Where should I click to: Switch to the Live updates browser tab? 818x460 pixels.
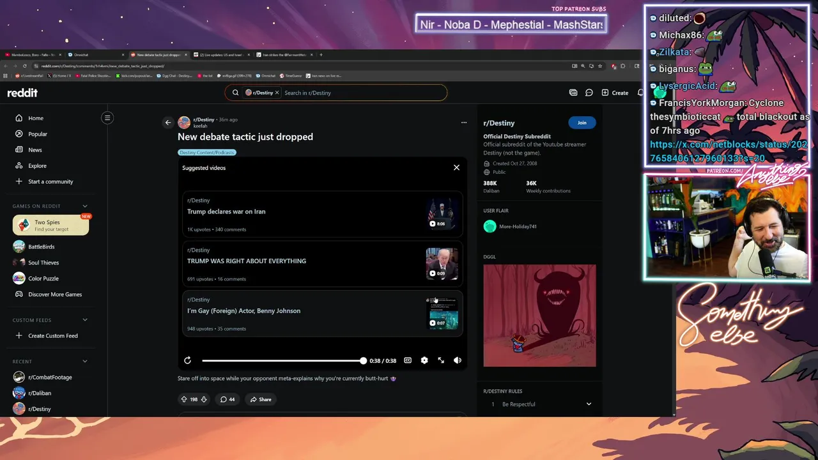(x=220, y=55)
